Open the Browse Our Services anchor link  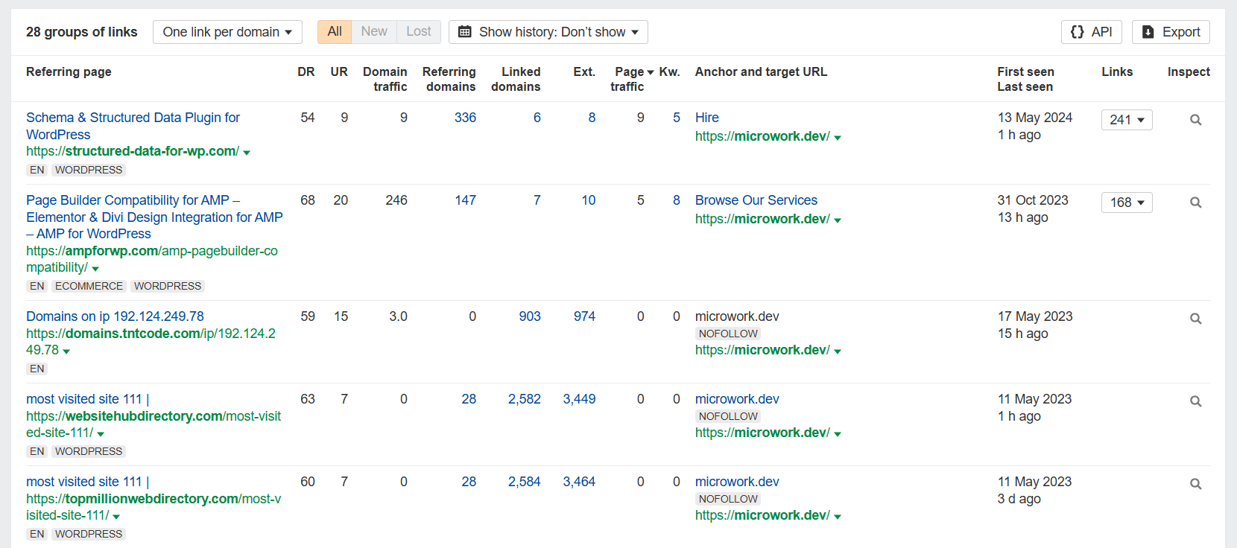[756, 200]
